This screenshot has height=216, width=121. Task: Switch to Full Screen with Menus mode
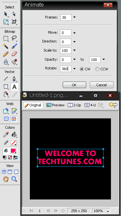10,172
